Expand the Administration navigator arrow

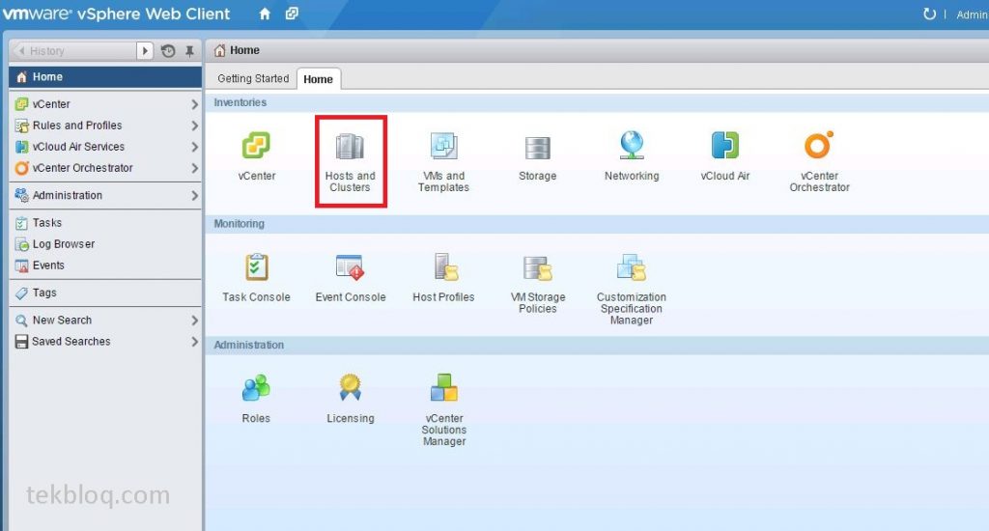(x=194, y=195)
